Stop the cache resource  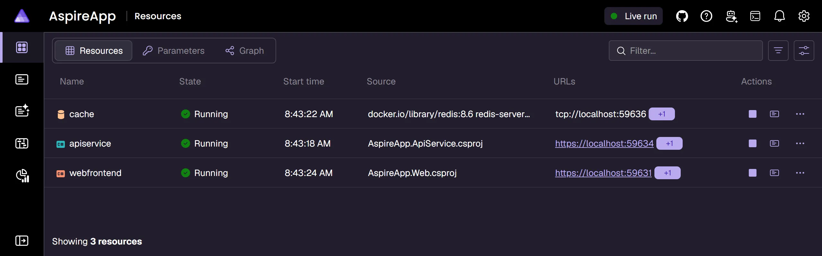pyautogui.click(x=753, y=114)
